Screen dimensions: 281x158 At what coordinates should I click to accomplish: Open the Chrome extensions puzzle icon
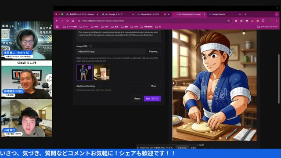click(x=263, y=21)
